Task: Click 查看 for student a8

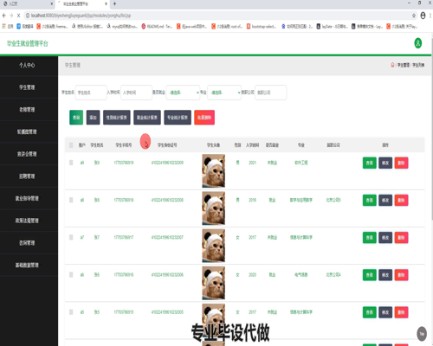Action: 370,200
